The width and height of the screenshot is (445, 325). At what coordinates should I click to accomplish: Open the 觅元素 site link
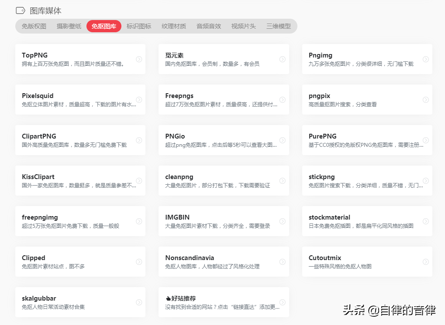click(x=174, y=55)
